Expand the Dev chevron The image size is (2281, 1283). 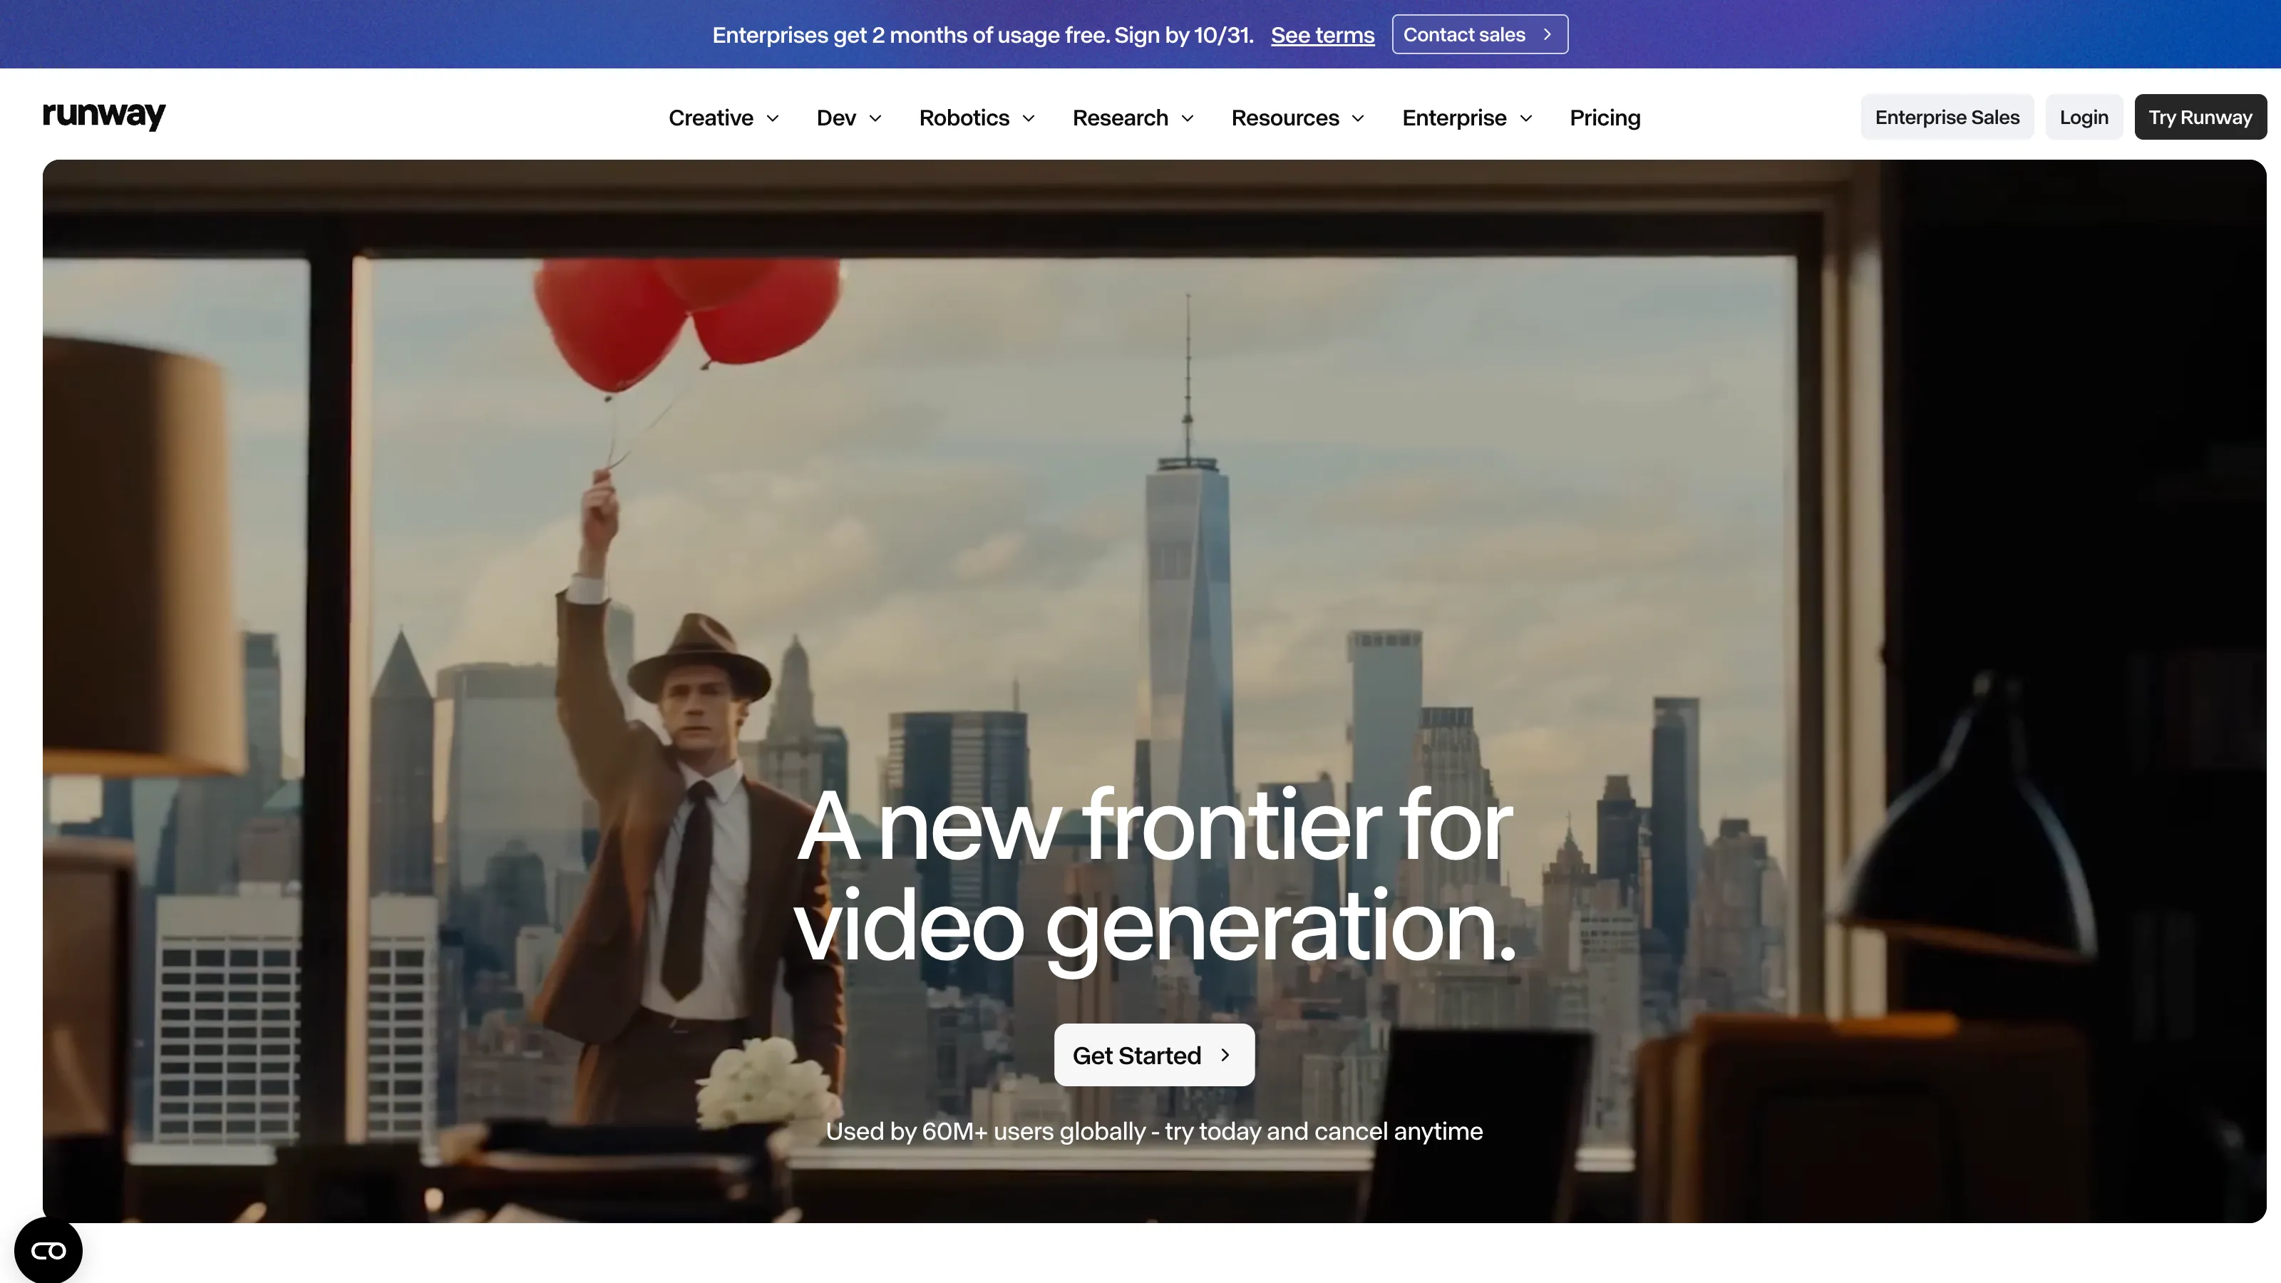coord(875,118)
